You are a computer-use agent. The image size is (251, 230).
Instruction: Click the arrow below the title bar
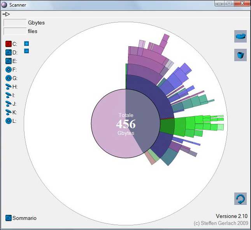click(x=6, y=14)
